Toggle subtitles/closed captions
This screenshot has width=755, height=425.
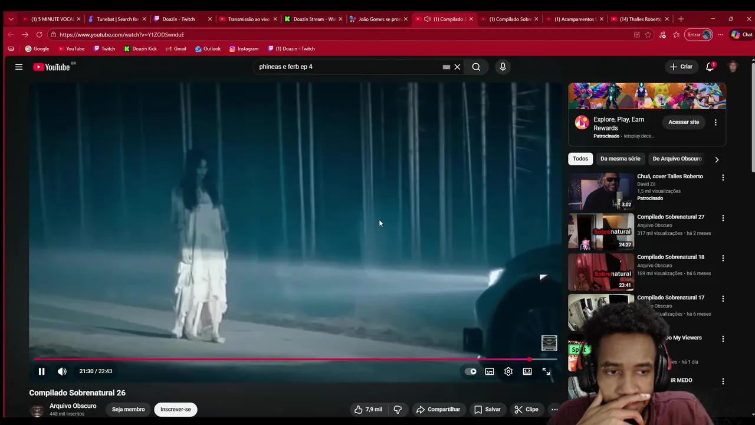click(490, 371)
